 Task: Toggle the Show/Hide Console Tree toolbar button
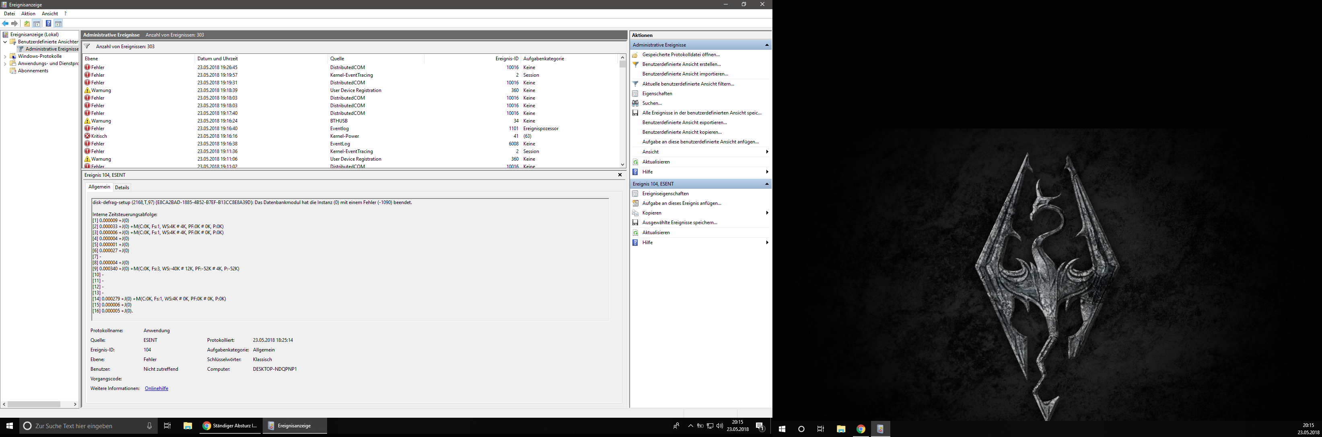pos(37,24)
